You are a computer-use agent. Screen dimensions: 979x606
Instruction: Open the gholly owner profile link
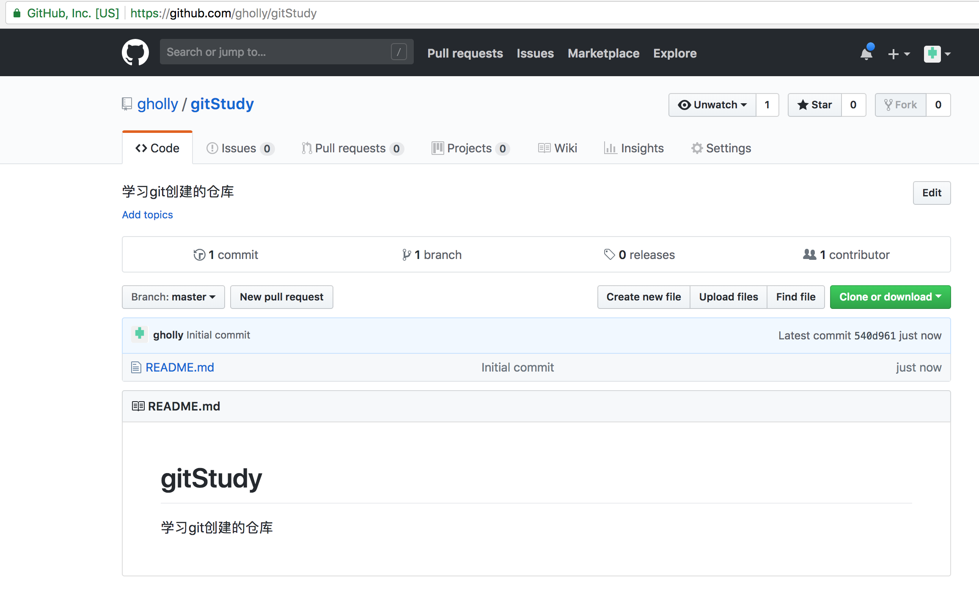point(157,104)
